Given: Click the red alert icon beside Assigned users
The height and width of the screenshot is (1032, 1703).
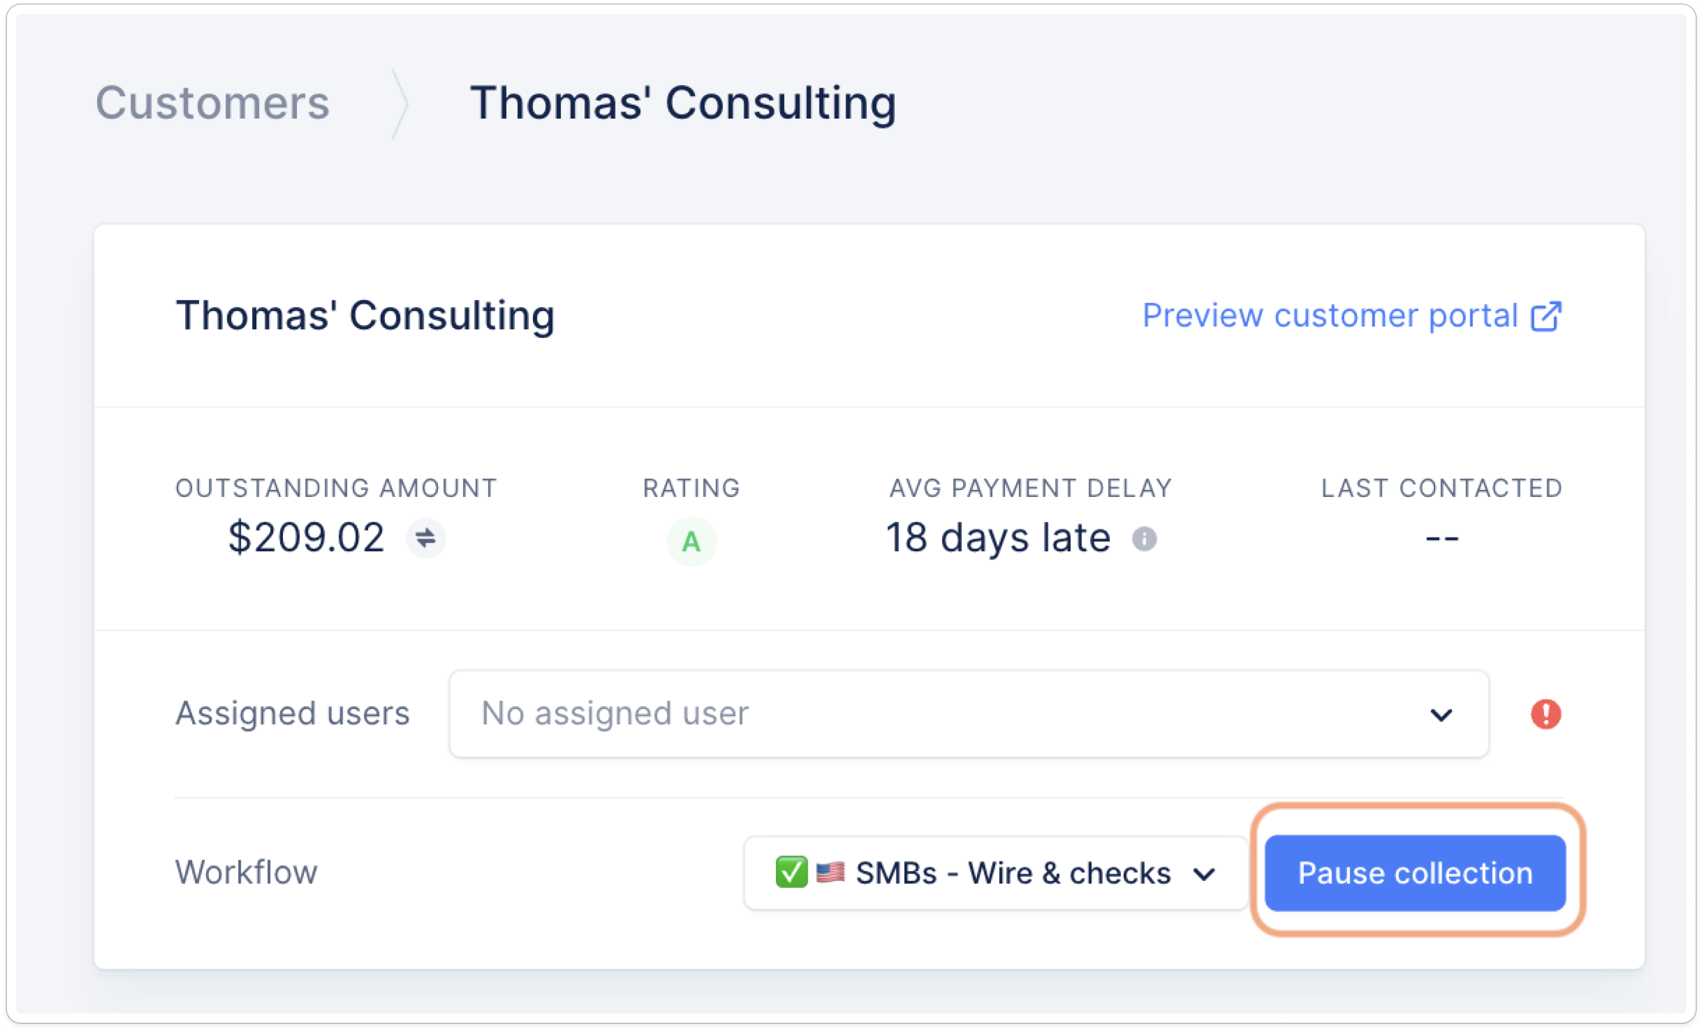Looking at the screenshot, I should click(x=1546, y=714).
